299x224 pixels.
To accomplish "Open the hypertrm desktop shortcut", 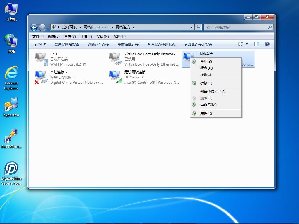I will tap(11, 107).
